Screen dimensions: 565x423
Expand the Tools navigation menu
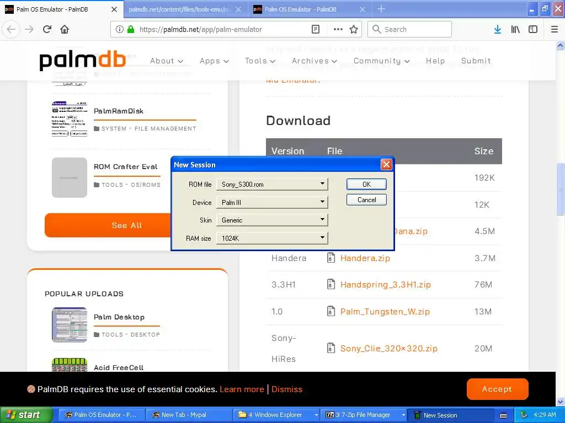tap(260, 61)
